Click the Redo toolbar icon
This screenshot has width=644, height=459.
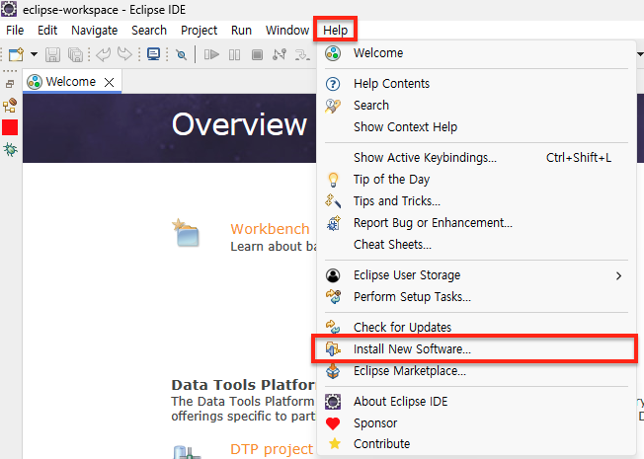pos(124,54)
